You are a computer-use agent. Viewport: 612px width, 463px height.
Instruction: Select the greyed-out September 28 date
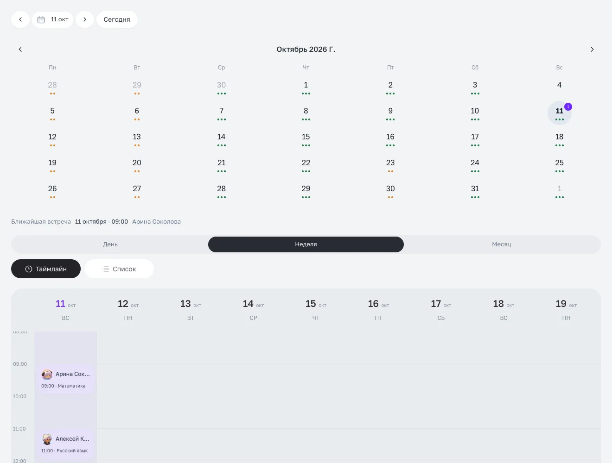pyautogui.click(x=52, y=87)
